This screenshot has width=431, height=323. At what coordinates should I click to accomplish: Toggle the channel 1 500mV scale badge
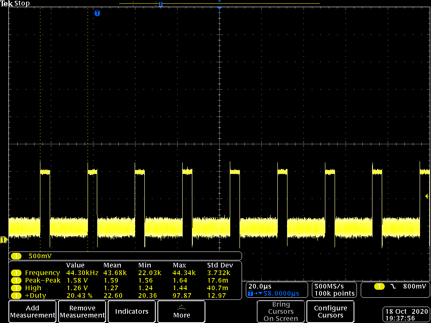point(17,256)
